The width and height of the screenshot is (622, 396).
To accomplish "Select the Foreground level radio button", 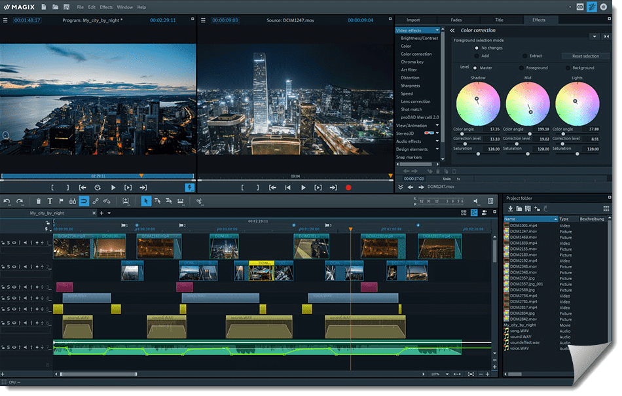I will (x=521, y=68).
